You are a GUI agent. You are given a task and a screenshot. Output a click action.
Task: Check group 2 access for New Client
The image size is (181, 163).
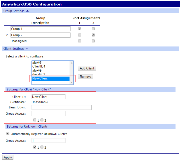click(x=42, y=120)
